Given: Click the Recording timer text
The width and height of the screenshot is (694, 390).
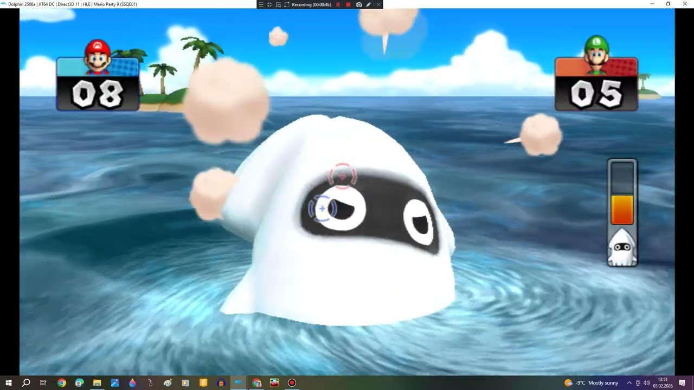Looking at the screenshot, I should pos(311,4).
